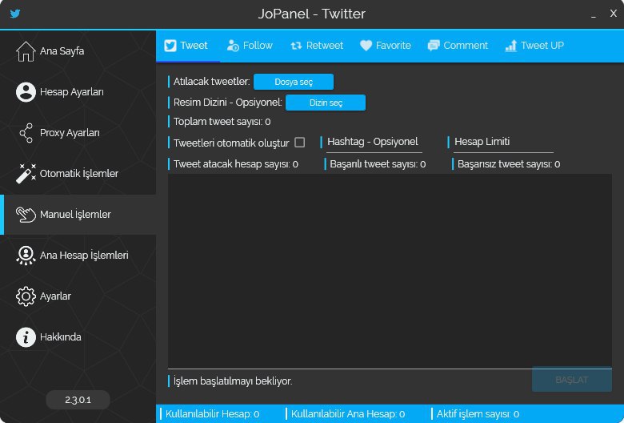Screen dimensions: 624x423
Task: Show the Hakkında about page
Action: tap(78, 337)
